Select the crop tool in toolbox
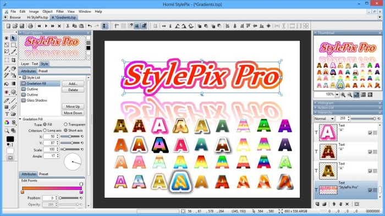The height and width of the screenshot is (216, 385). point(13,60)
